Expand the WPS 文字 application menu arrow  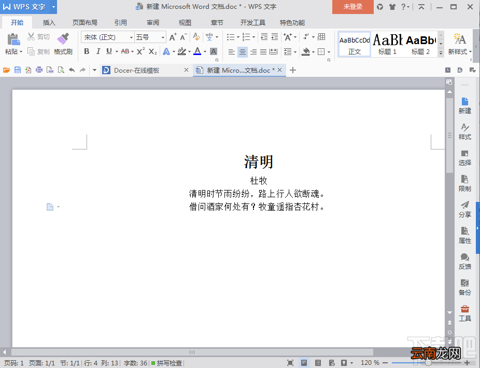point(53,7)
